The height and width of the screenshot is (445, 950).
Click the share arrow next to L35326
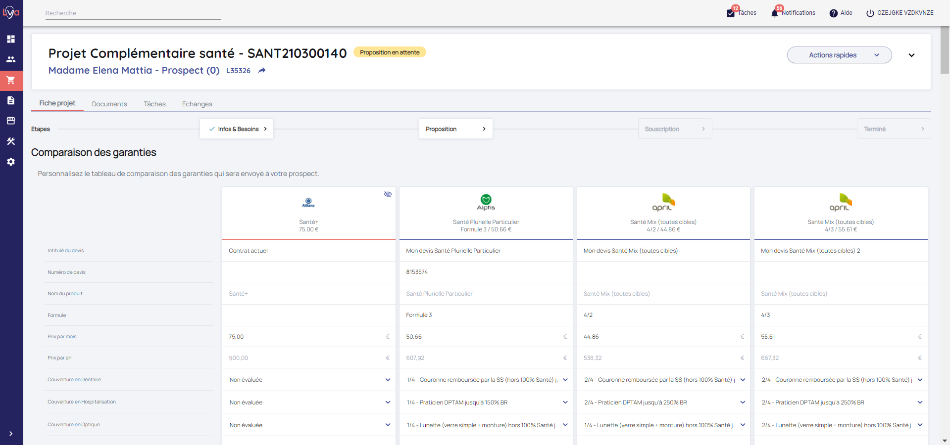[x=262, y=71]
